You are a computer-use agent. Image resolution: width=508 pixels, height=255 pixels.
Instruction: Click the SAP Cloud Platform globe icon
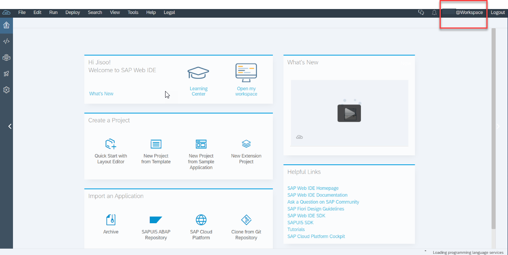(201, 220)
